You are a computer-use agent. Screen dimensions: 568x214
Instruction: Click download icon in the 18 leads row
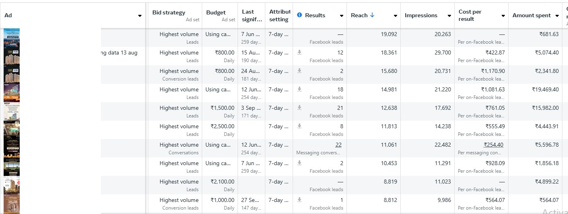(299, 89)
